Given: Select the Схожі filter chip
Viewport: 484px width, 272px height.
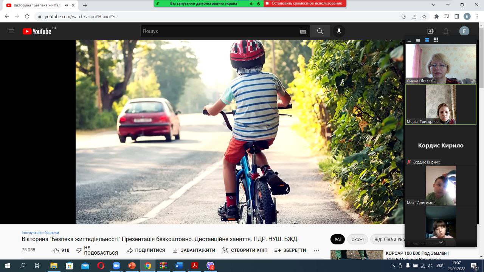Looking at the screenshot, I should point(357,239).
